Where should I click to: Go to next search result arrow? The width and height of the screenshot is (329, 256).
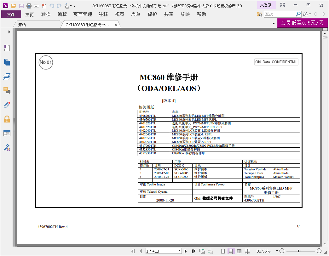(x=324, y=14)
